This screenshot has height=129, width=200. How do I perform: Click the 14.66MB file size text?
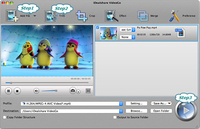tap(166, 34)
